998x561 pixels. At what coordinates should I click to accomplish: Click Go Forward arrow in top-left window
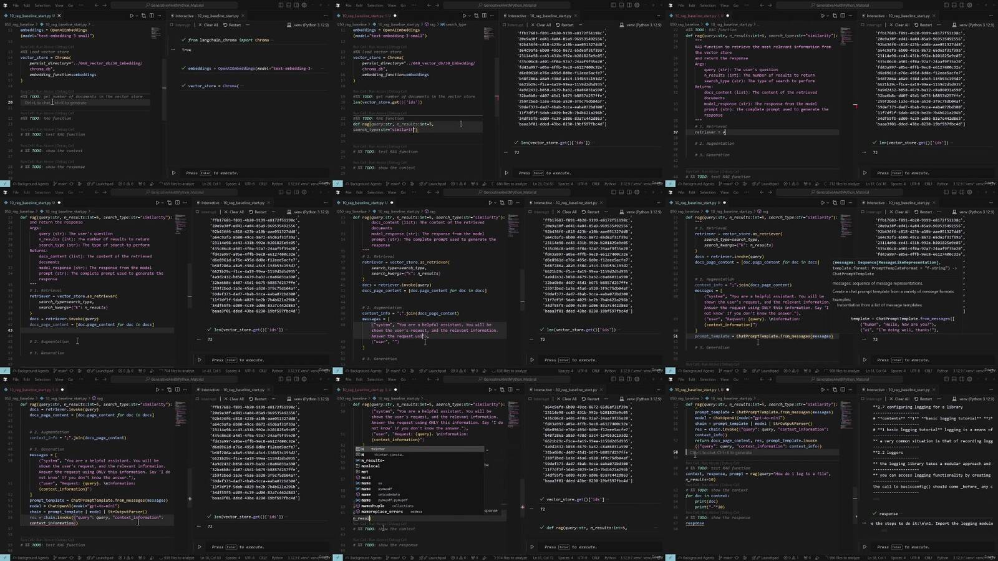[x=104, y=5]
